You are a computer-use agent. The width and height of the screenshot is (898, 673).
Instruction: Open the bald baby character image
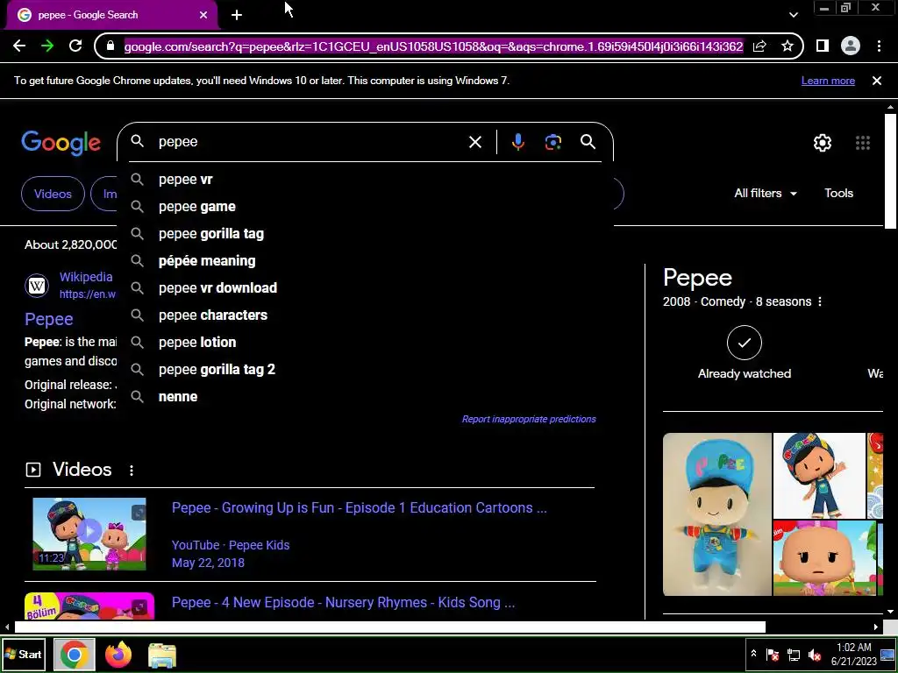[824, 558]
